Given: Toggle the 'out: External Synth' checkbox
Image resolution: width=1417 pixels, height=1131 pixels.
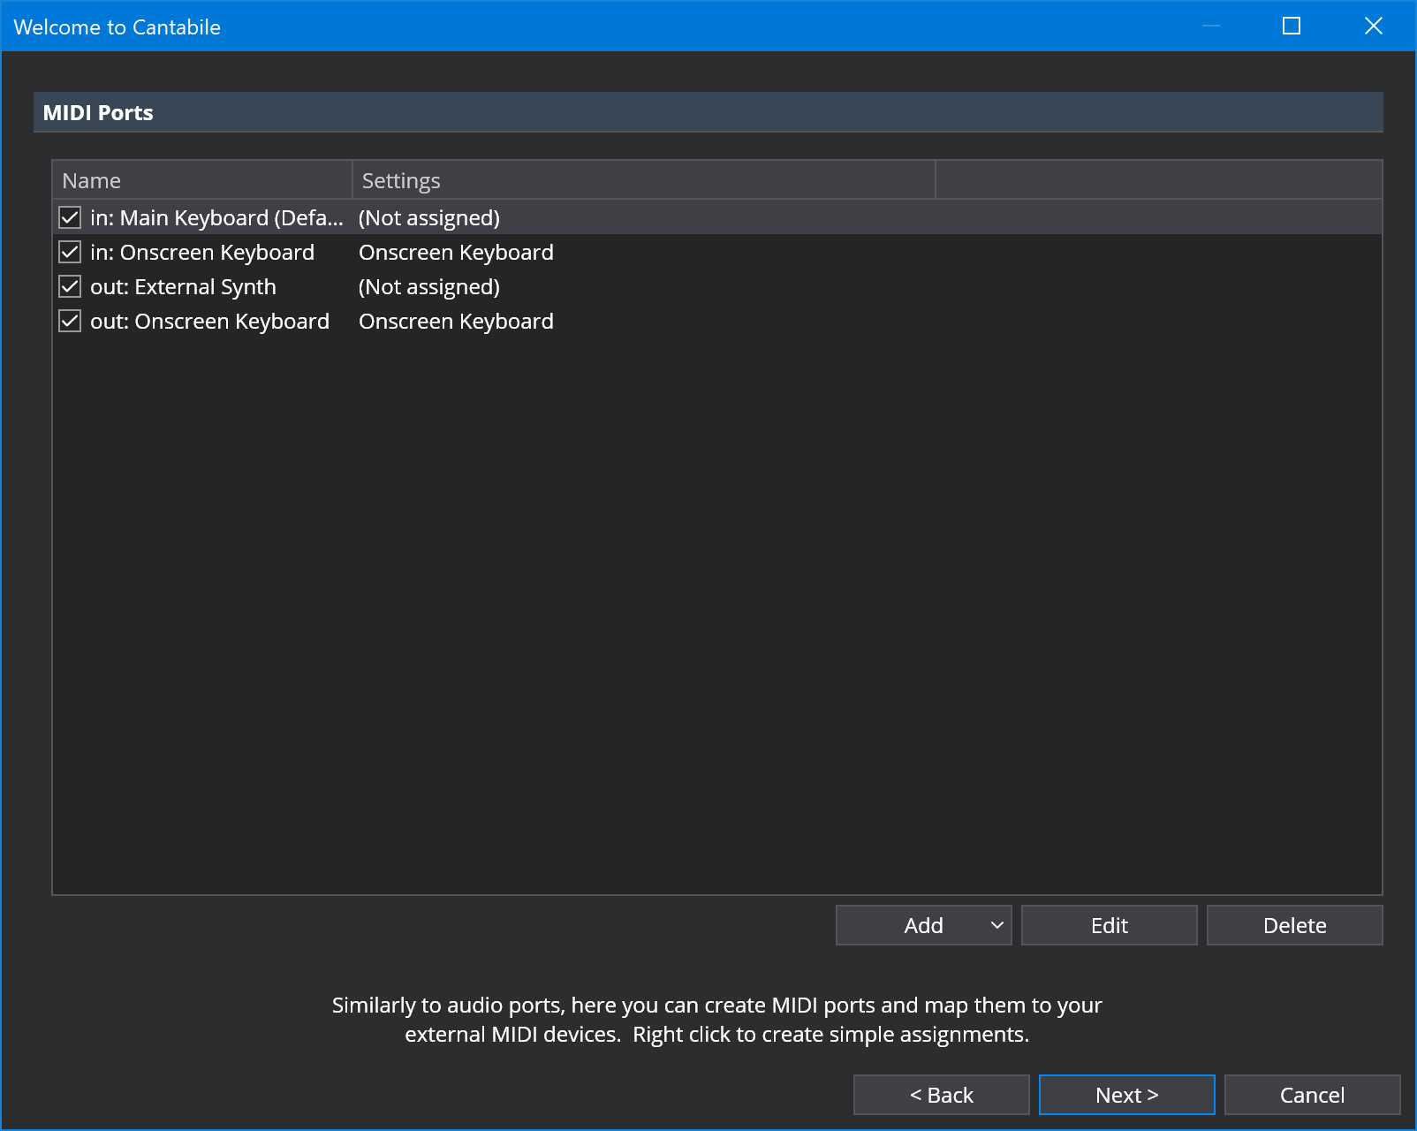Looking at the screenshot, I should [x=70, y=286].
